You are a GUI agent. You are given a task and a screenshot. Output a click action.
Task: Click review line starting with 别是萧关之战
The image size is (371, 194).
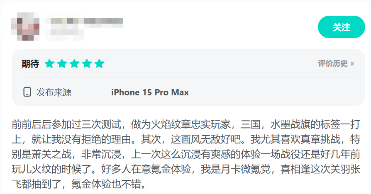tap(186, 154)
